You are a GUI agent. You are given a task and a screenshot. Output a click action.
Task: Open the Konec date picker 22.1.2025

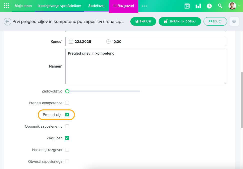[83, 42]
